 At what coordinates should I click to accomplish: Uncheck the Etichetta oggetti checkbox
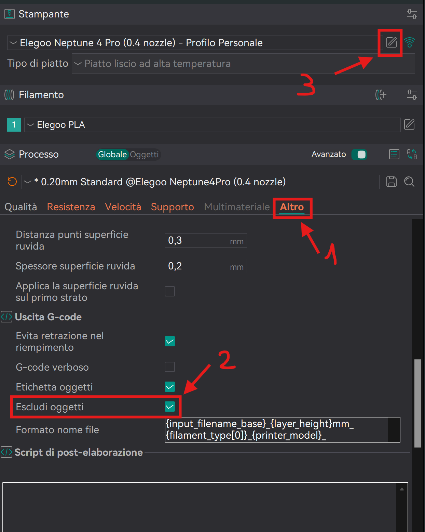click(170, 387)
